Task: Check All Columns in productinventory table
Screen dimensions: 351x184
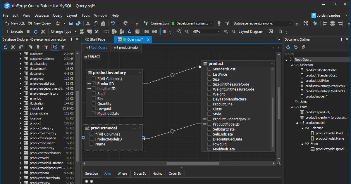Action: pos(94,79)
